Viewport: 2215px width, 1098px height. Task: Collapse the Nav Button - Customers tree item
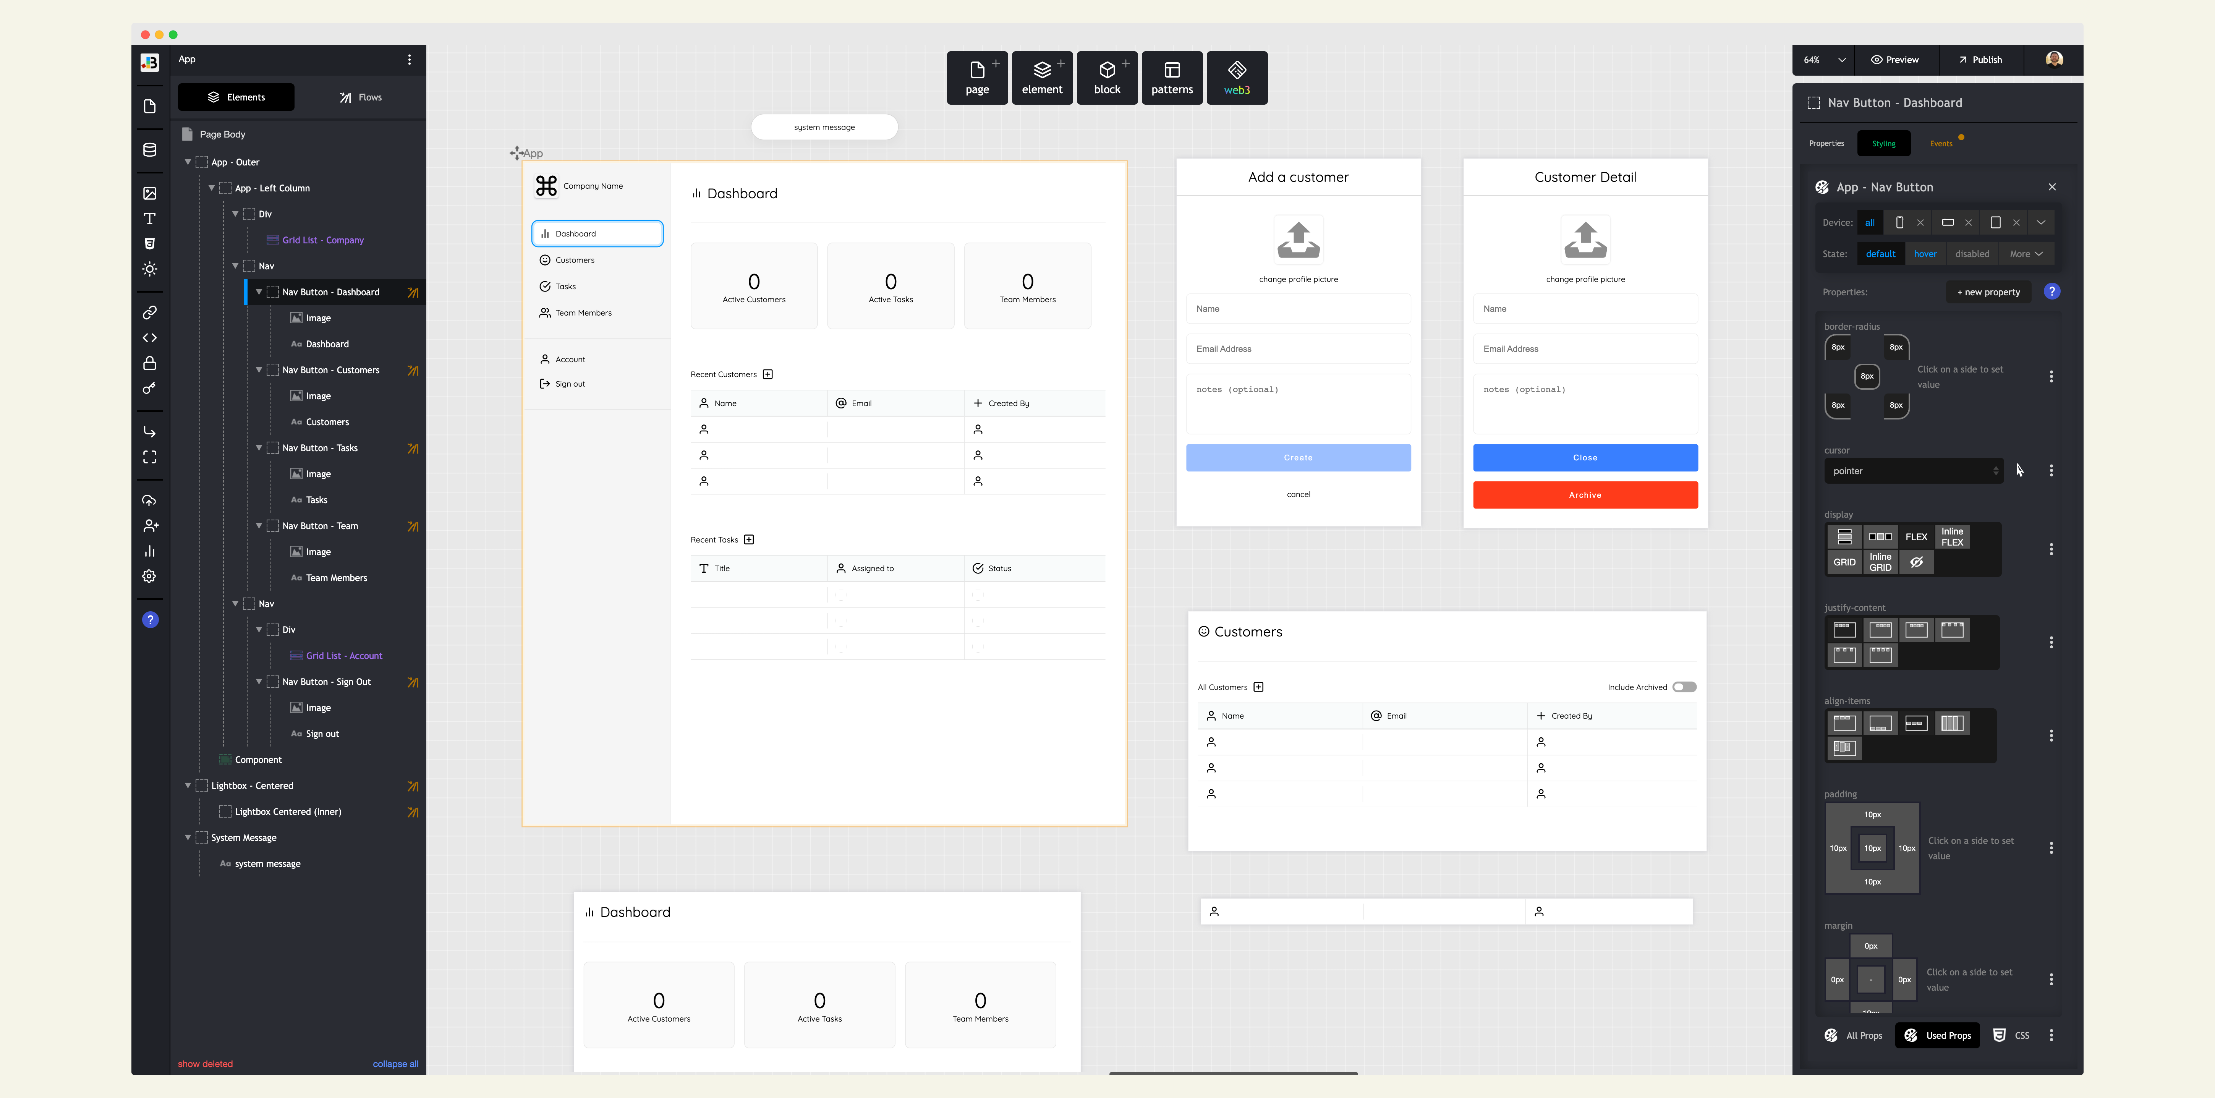click(259, 370)
